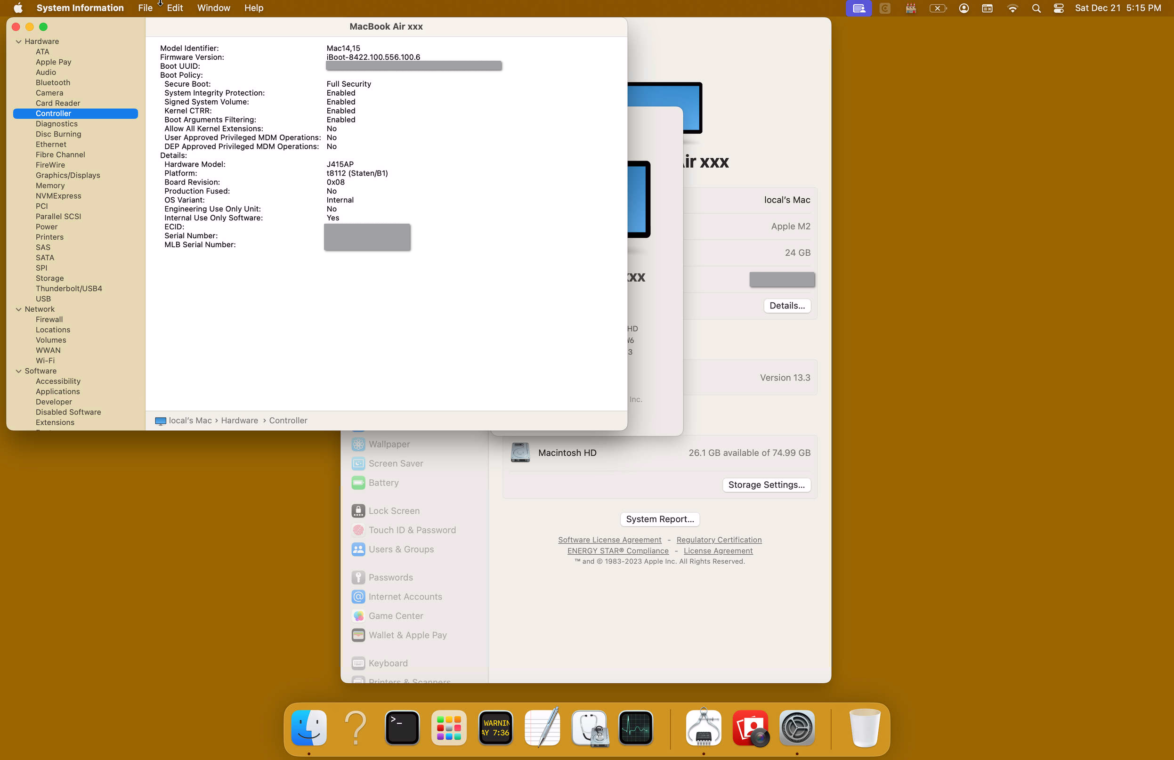
Task: Open Control Center in menu bar
Action: [1058, 8]
